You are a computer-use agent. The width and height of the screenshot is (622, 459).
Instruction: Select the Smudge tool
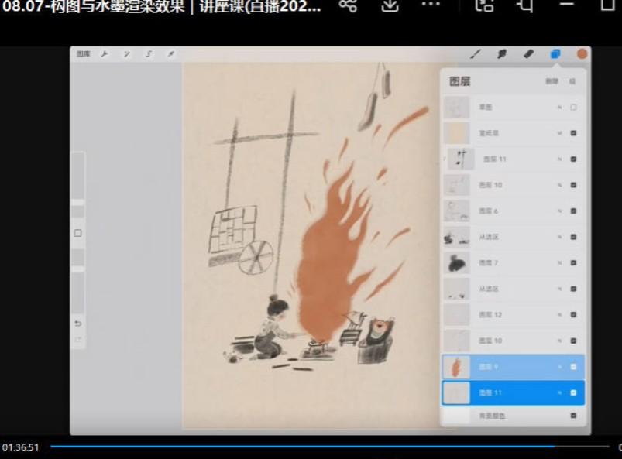coord(501,54)
